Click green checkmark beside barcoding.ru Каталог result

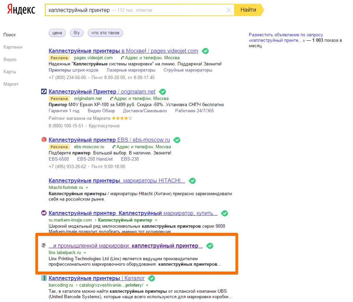(x=151, y=278)
